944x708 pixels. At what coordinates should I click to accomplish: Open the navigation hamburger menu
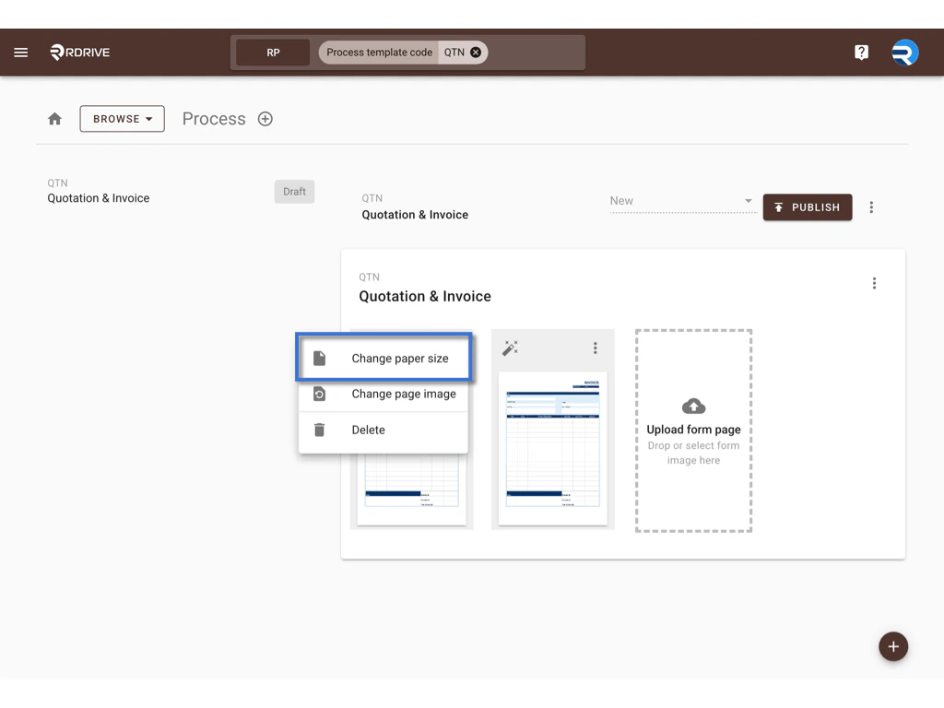tap(20, 52)
